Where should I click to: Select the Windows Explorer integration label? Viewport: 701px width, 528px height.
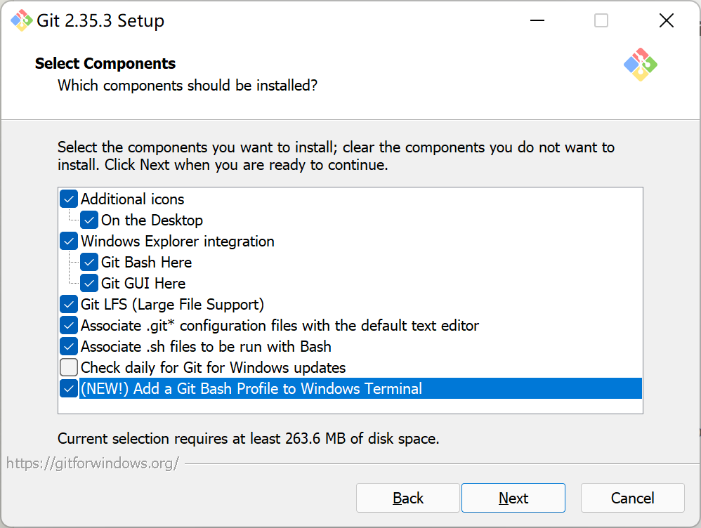pyautogui.click(x=177, y=242)
